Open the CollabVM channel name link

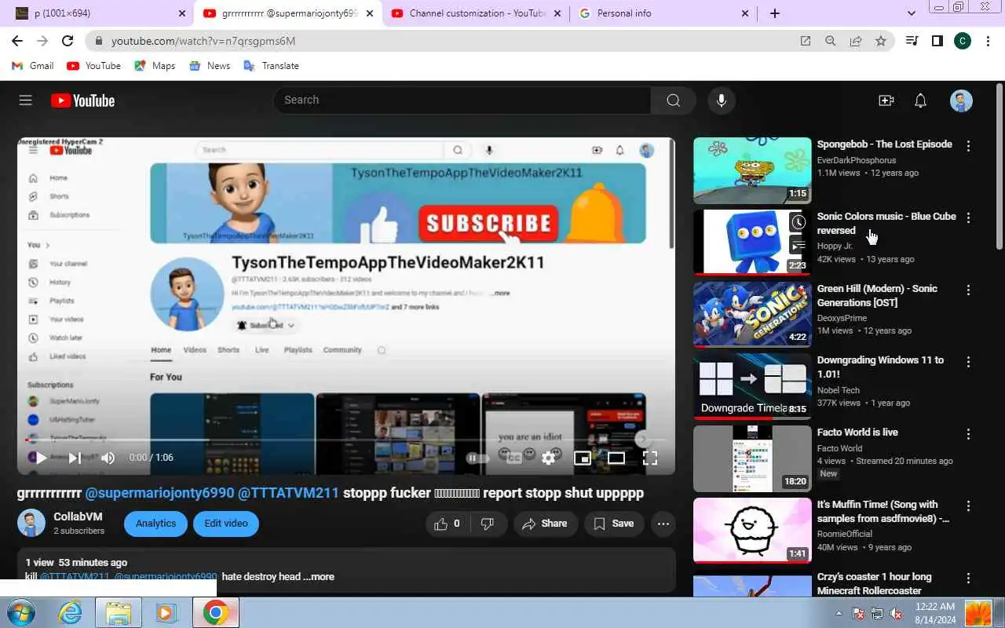[x=78, y=517]
